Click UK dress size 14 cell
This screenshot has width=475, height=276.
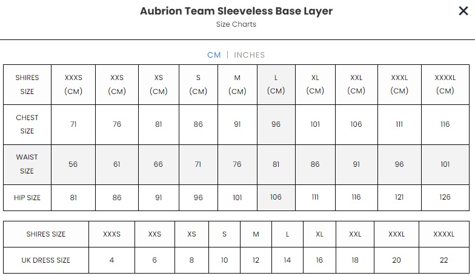click(287, 260)
